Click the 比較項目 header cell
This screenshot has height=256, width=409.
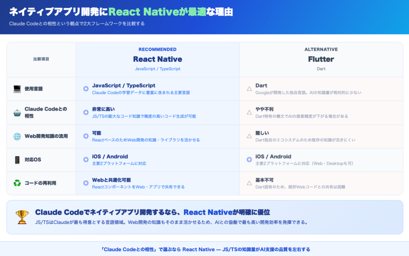pos(41,59)
